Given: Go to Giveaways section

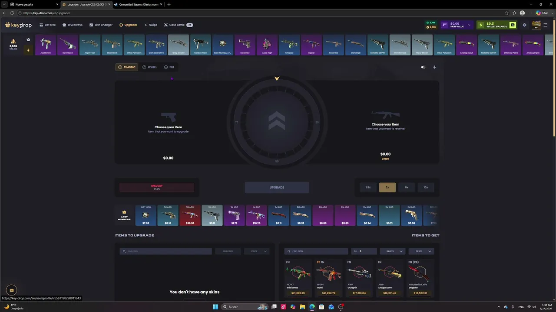Looking at the screenshot, I should click(73, 25).
